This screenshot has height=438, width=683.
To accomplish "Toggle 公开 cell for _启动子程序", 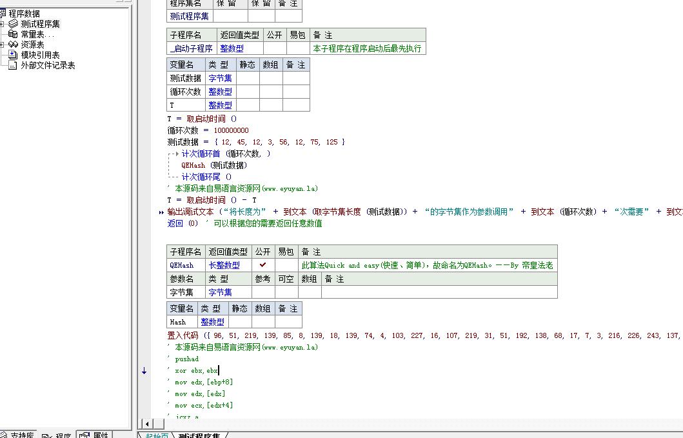I will coord(274,48).
